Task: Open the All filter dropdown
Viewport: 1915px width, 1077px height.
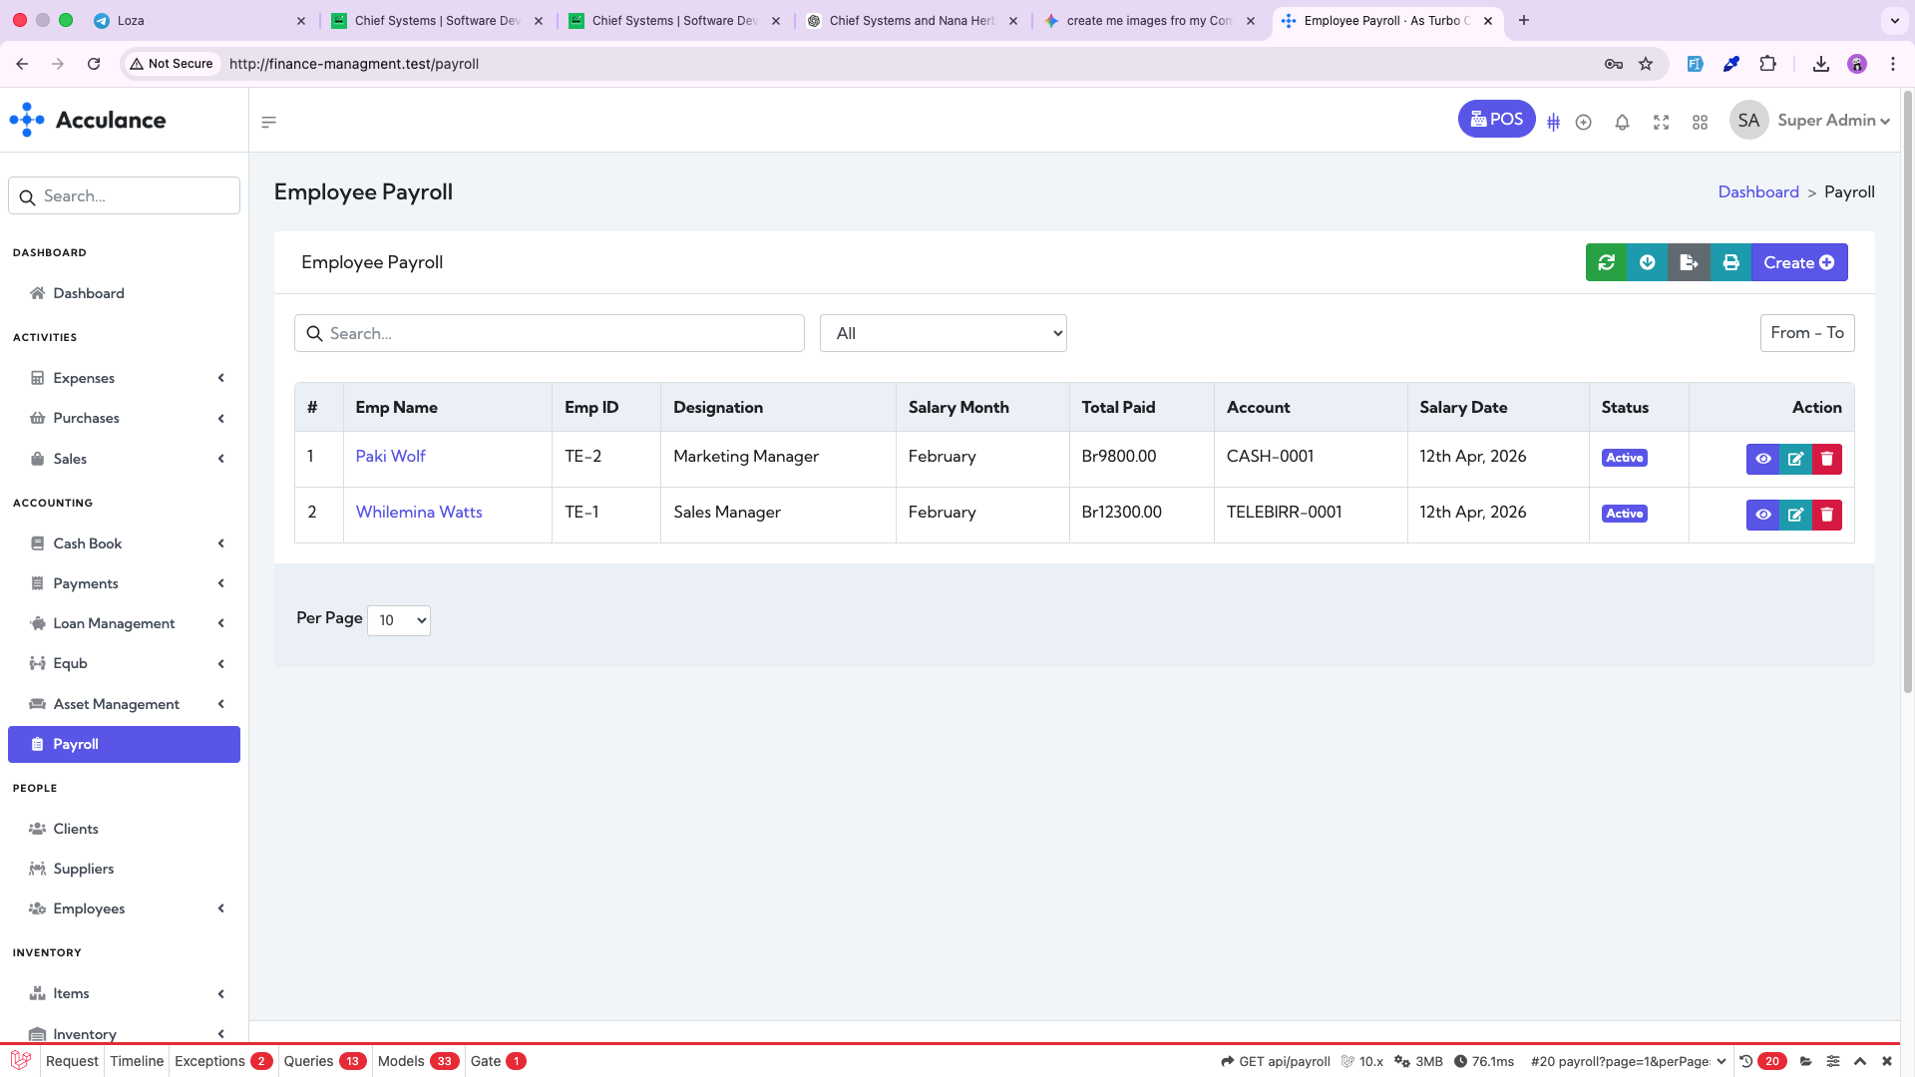Action: [x=943, y=333]
